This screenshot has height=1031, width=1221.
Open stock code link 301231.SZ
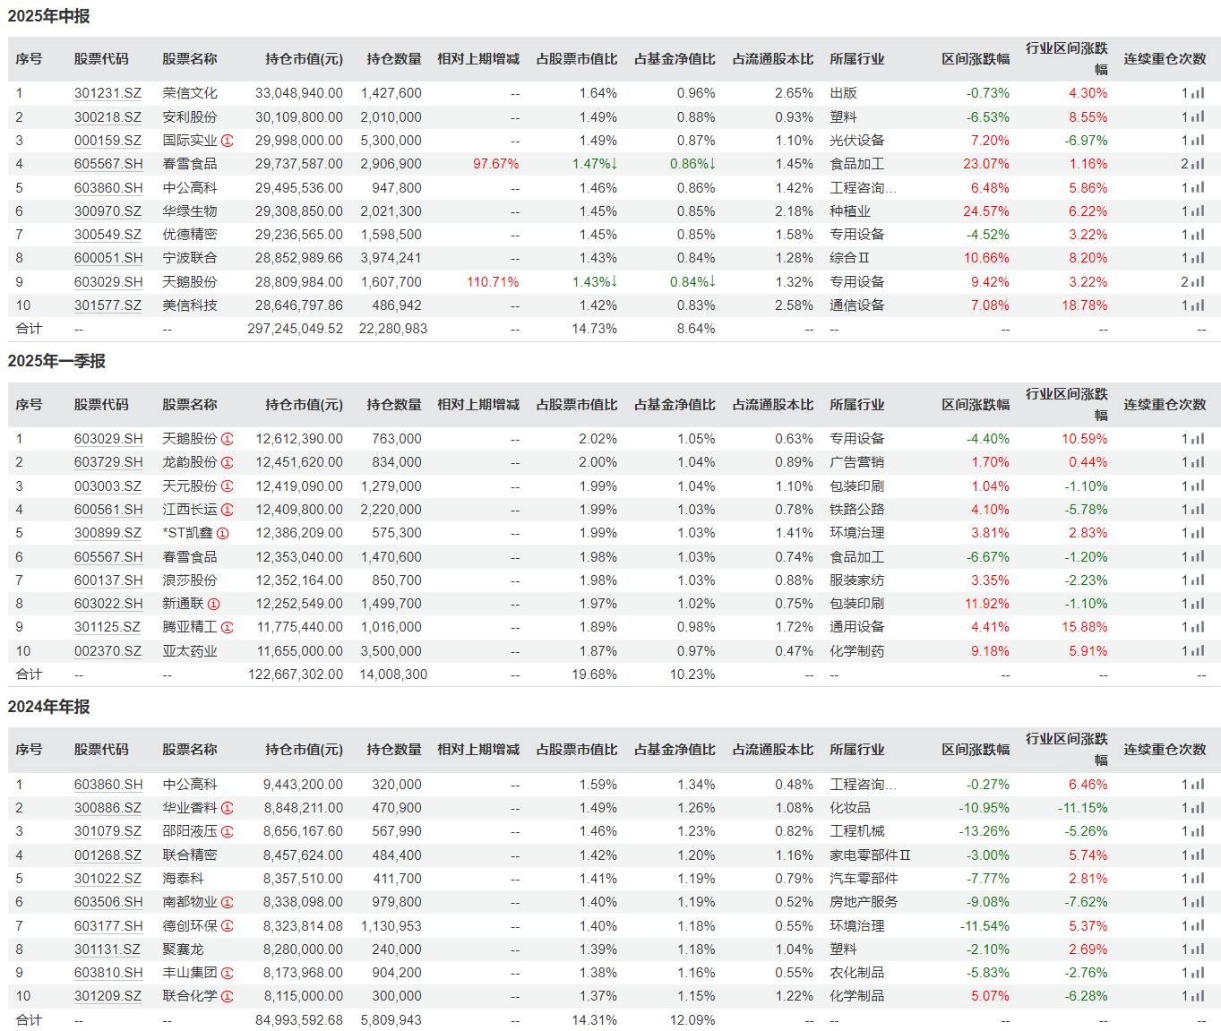pyautogui.click(x=107, y=93)
